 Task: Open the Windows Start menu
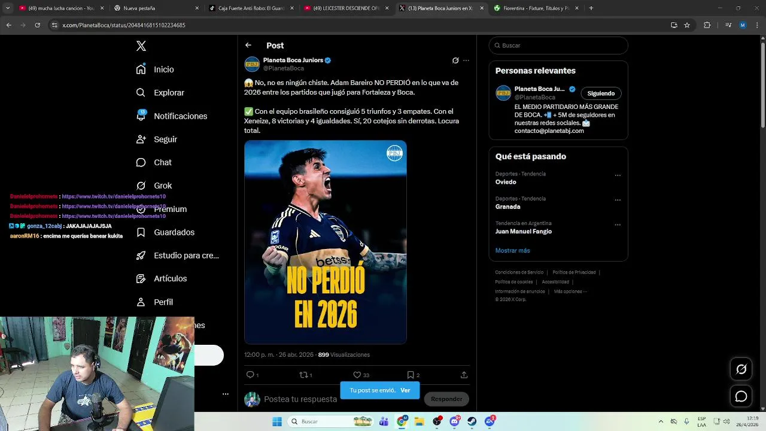pos(276,421)
